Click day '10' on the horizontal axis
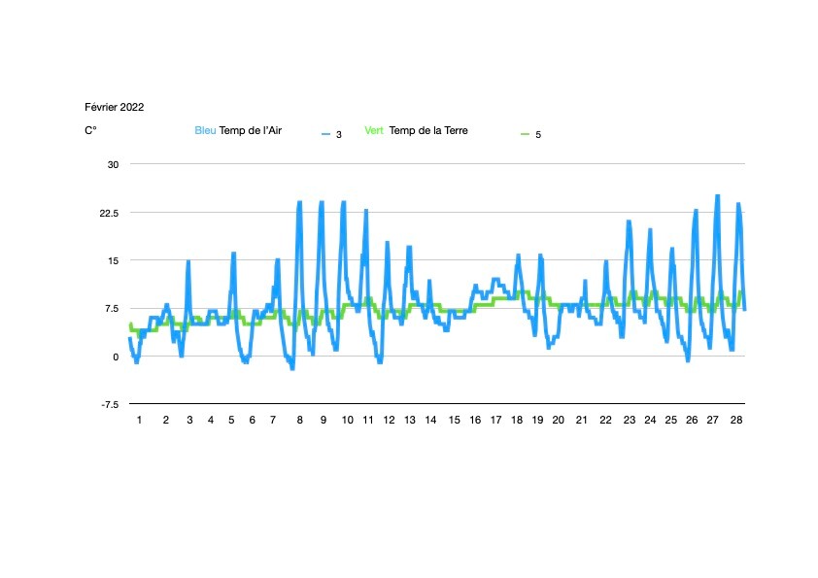 coord(348,420)
